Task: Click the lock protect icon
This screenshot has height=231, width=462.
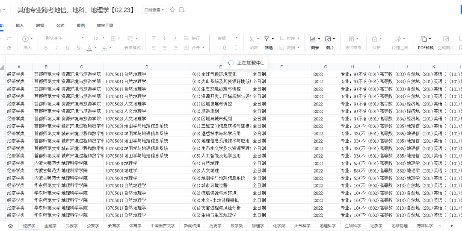Action: coord(374,38)
